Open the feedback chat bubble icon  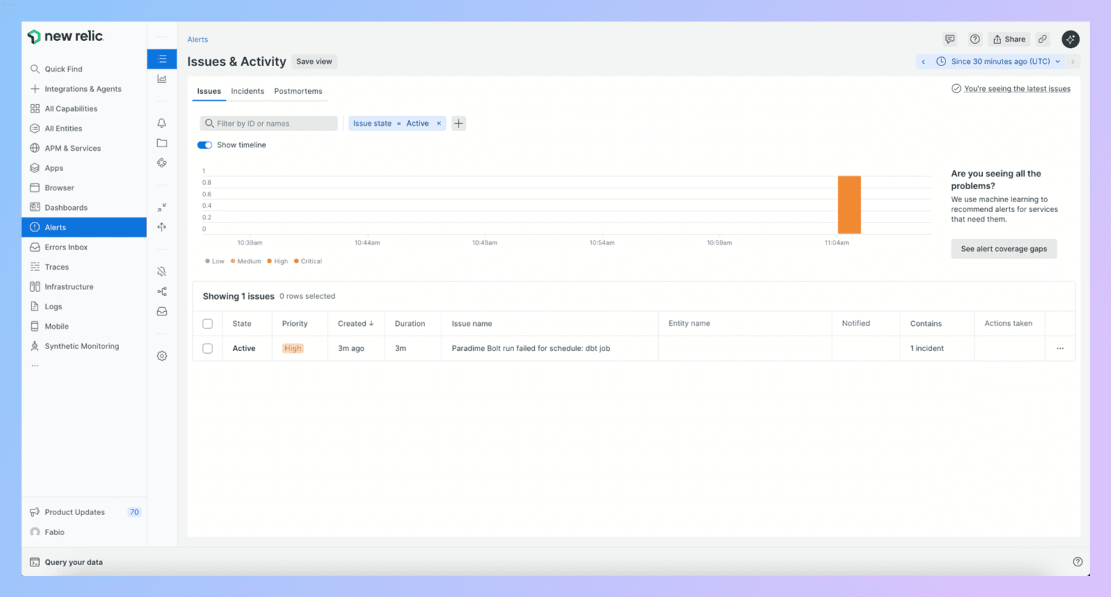pos(950,39)
